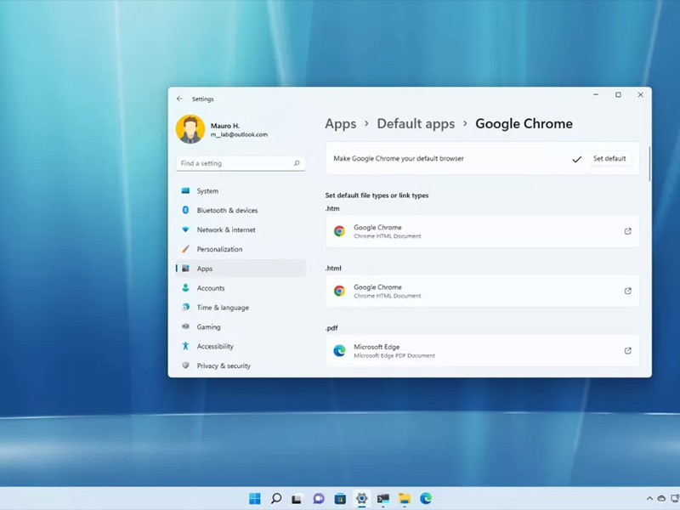Click the .htm extension label

(x=332, y=208)
